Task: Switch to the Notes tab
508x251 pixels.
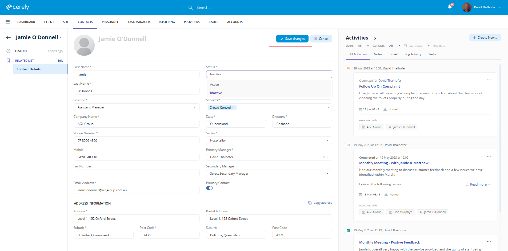Action: tap(378, 54)
